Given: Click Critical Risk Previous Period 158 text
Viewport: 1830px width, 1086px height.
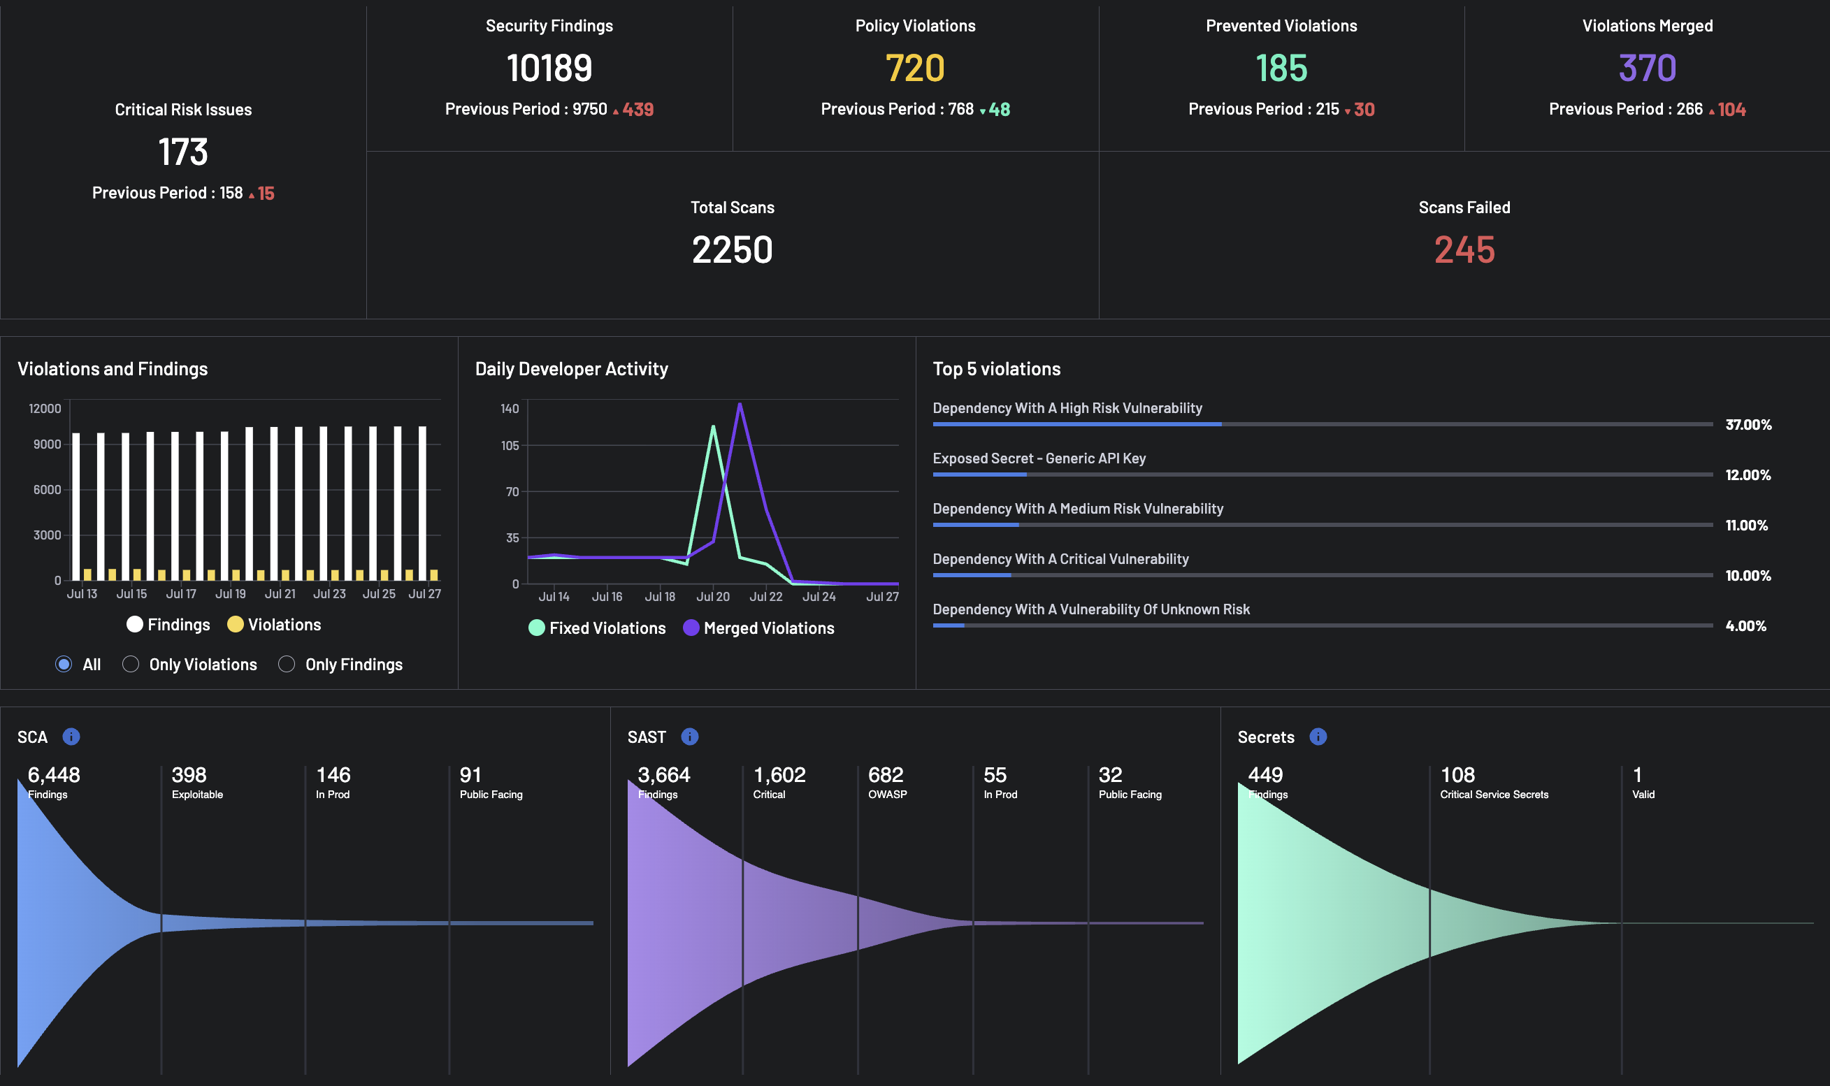Looking at the screenshot, I should coord(167,193).
